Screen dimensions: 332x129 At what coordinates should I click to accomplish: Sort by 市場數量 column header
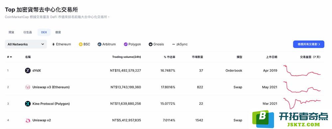click(x=197, y=57)
